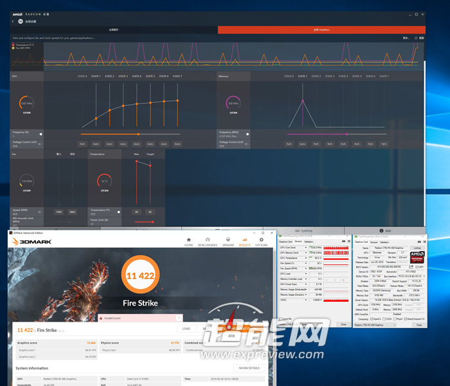Open the Fan Speed (%) sensor dropdown
This screenshot has height=386, width=450.
[305, 263]
